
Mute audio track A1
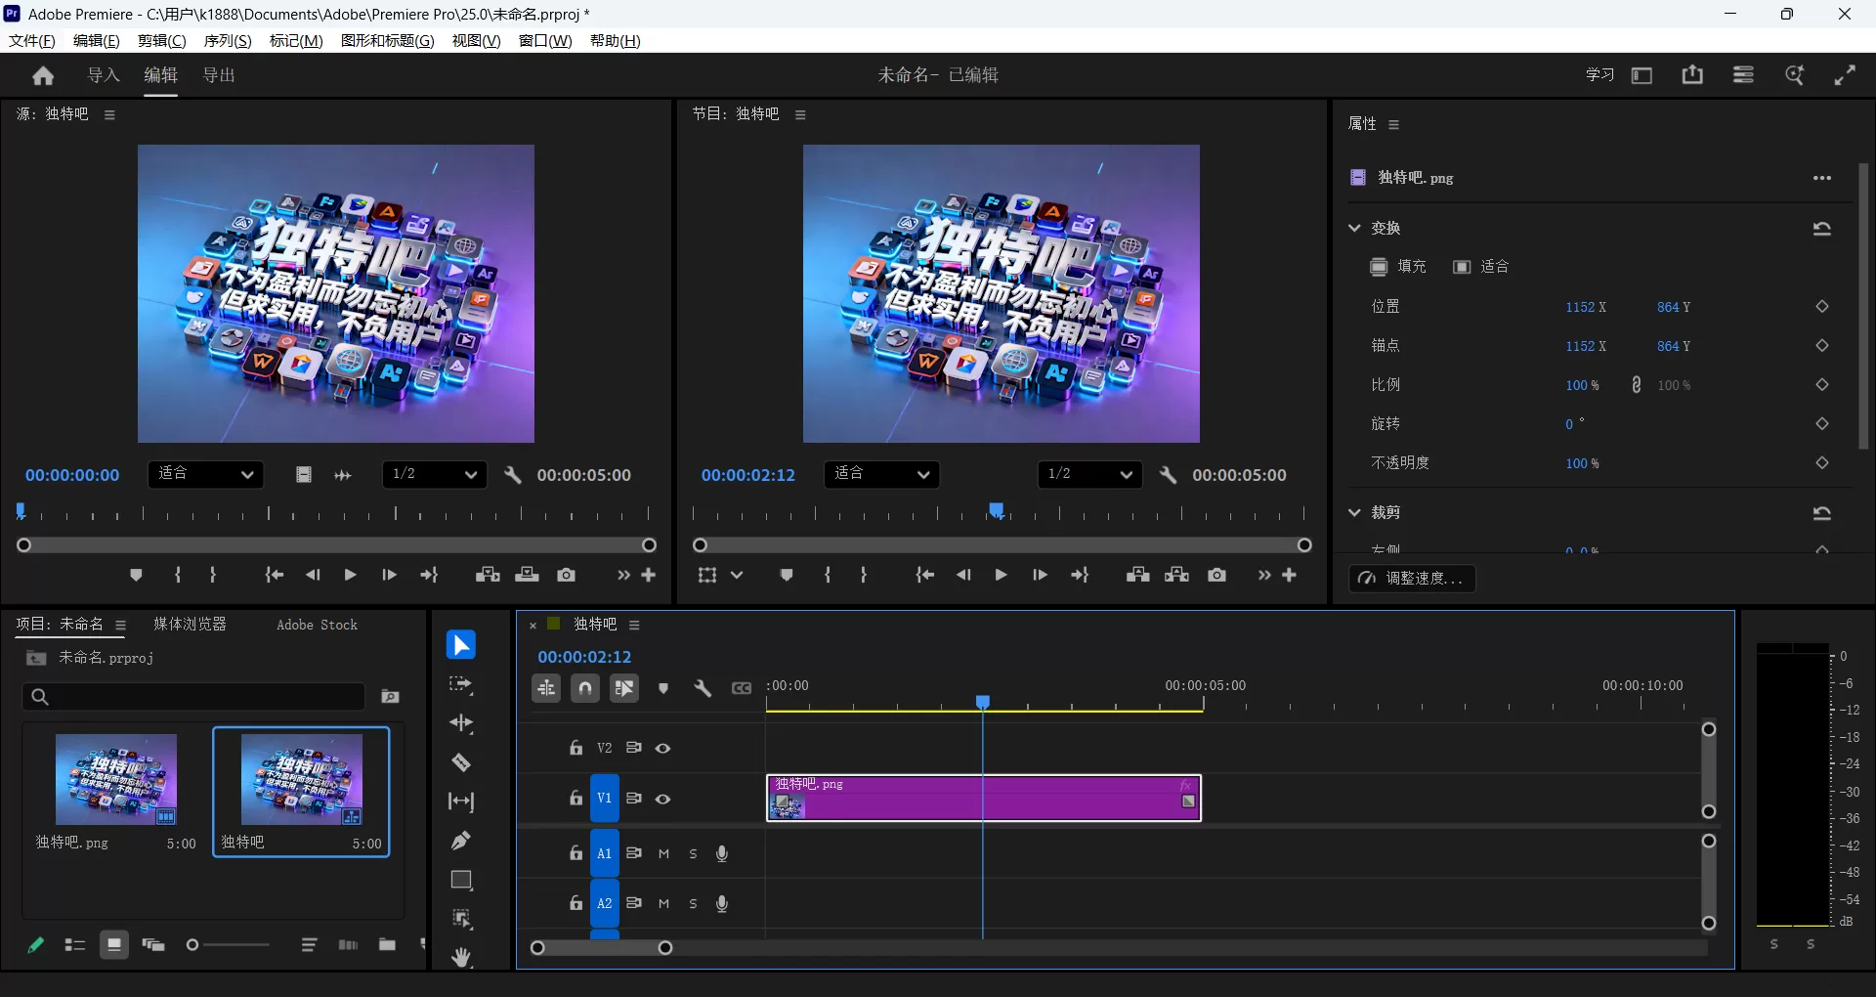[x=663, y=853]
